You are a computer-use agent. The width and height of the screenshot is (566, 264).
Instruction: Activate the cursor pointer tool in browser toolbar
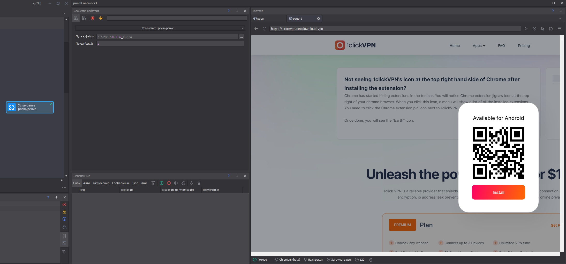(x=543, y=29)
